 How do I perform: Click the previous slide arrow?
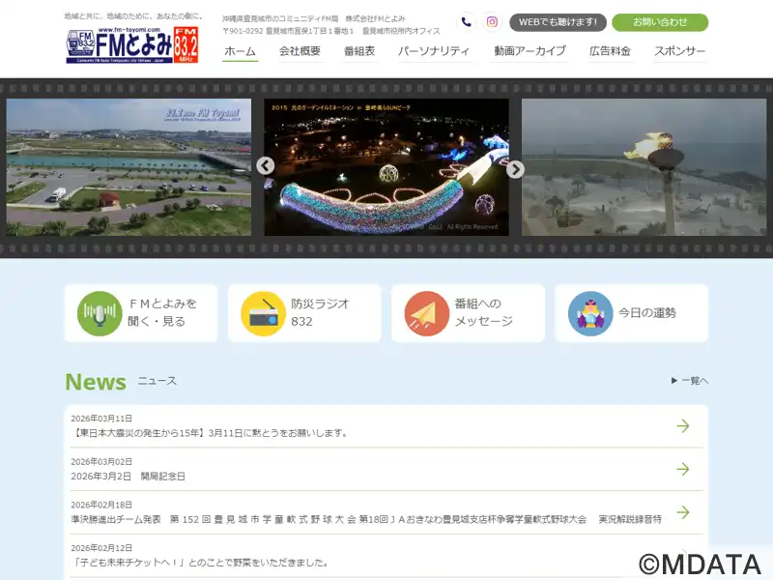coord(266,166)
